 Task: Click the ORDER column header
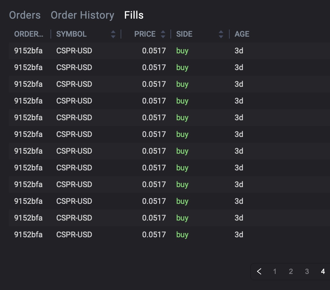[x=29, y=34]
